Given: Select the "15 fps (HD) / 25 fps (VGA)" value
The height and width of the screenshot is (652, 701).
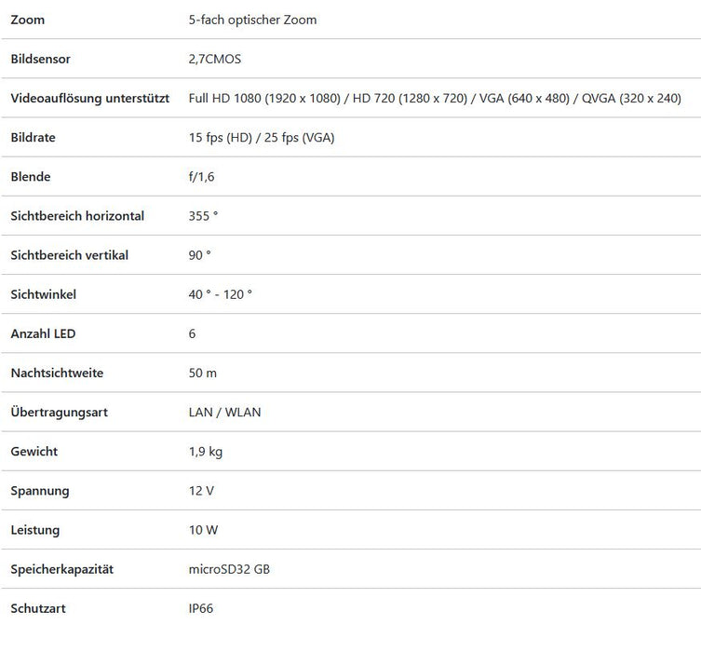Looking at the screenshot, I should point(261,138).
